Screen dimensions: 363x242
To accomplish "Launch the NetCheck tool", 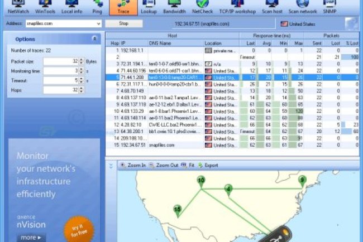I will pos(202,7).
